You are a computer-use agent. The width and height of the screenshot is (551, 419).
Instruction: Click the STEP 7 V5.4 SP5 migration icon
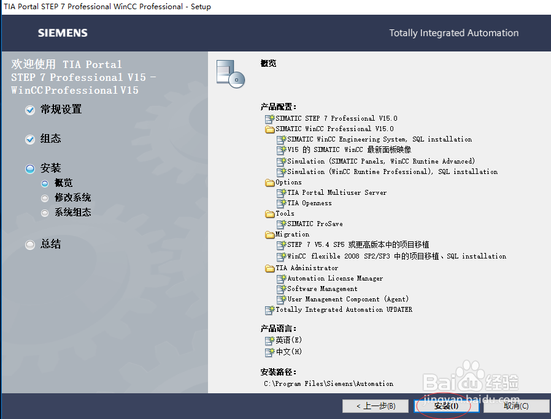[282, 245]
